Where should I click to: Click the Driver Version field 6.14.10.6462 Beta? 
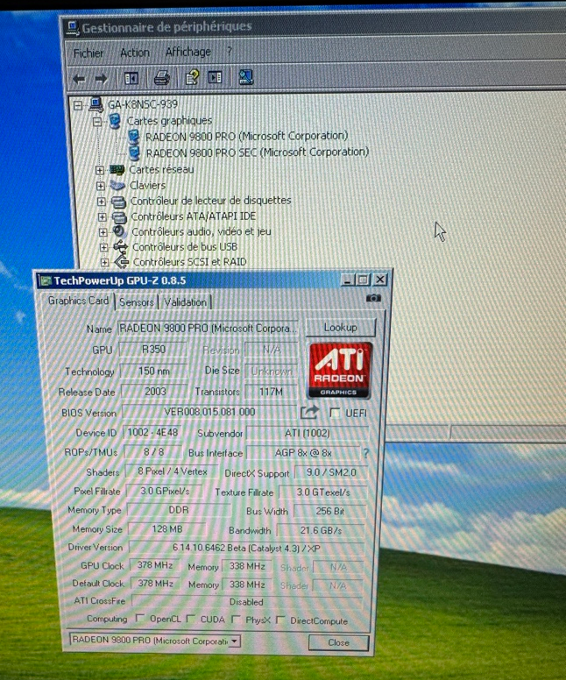point(246,549)
